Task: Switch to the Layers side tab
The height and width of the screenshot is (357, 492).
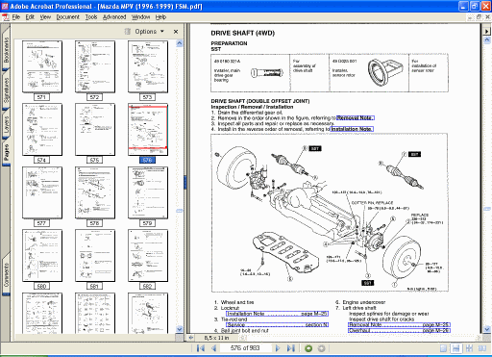Action: (x=6, y=124)
